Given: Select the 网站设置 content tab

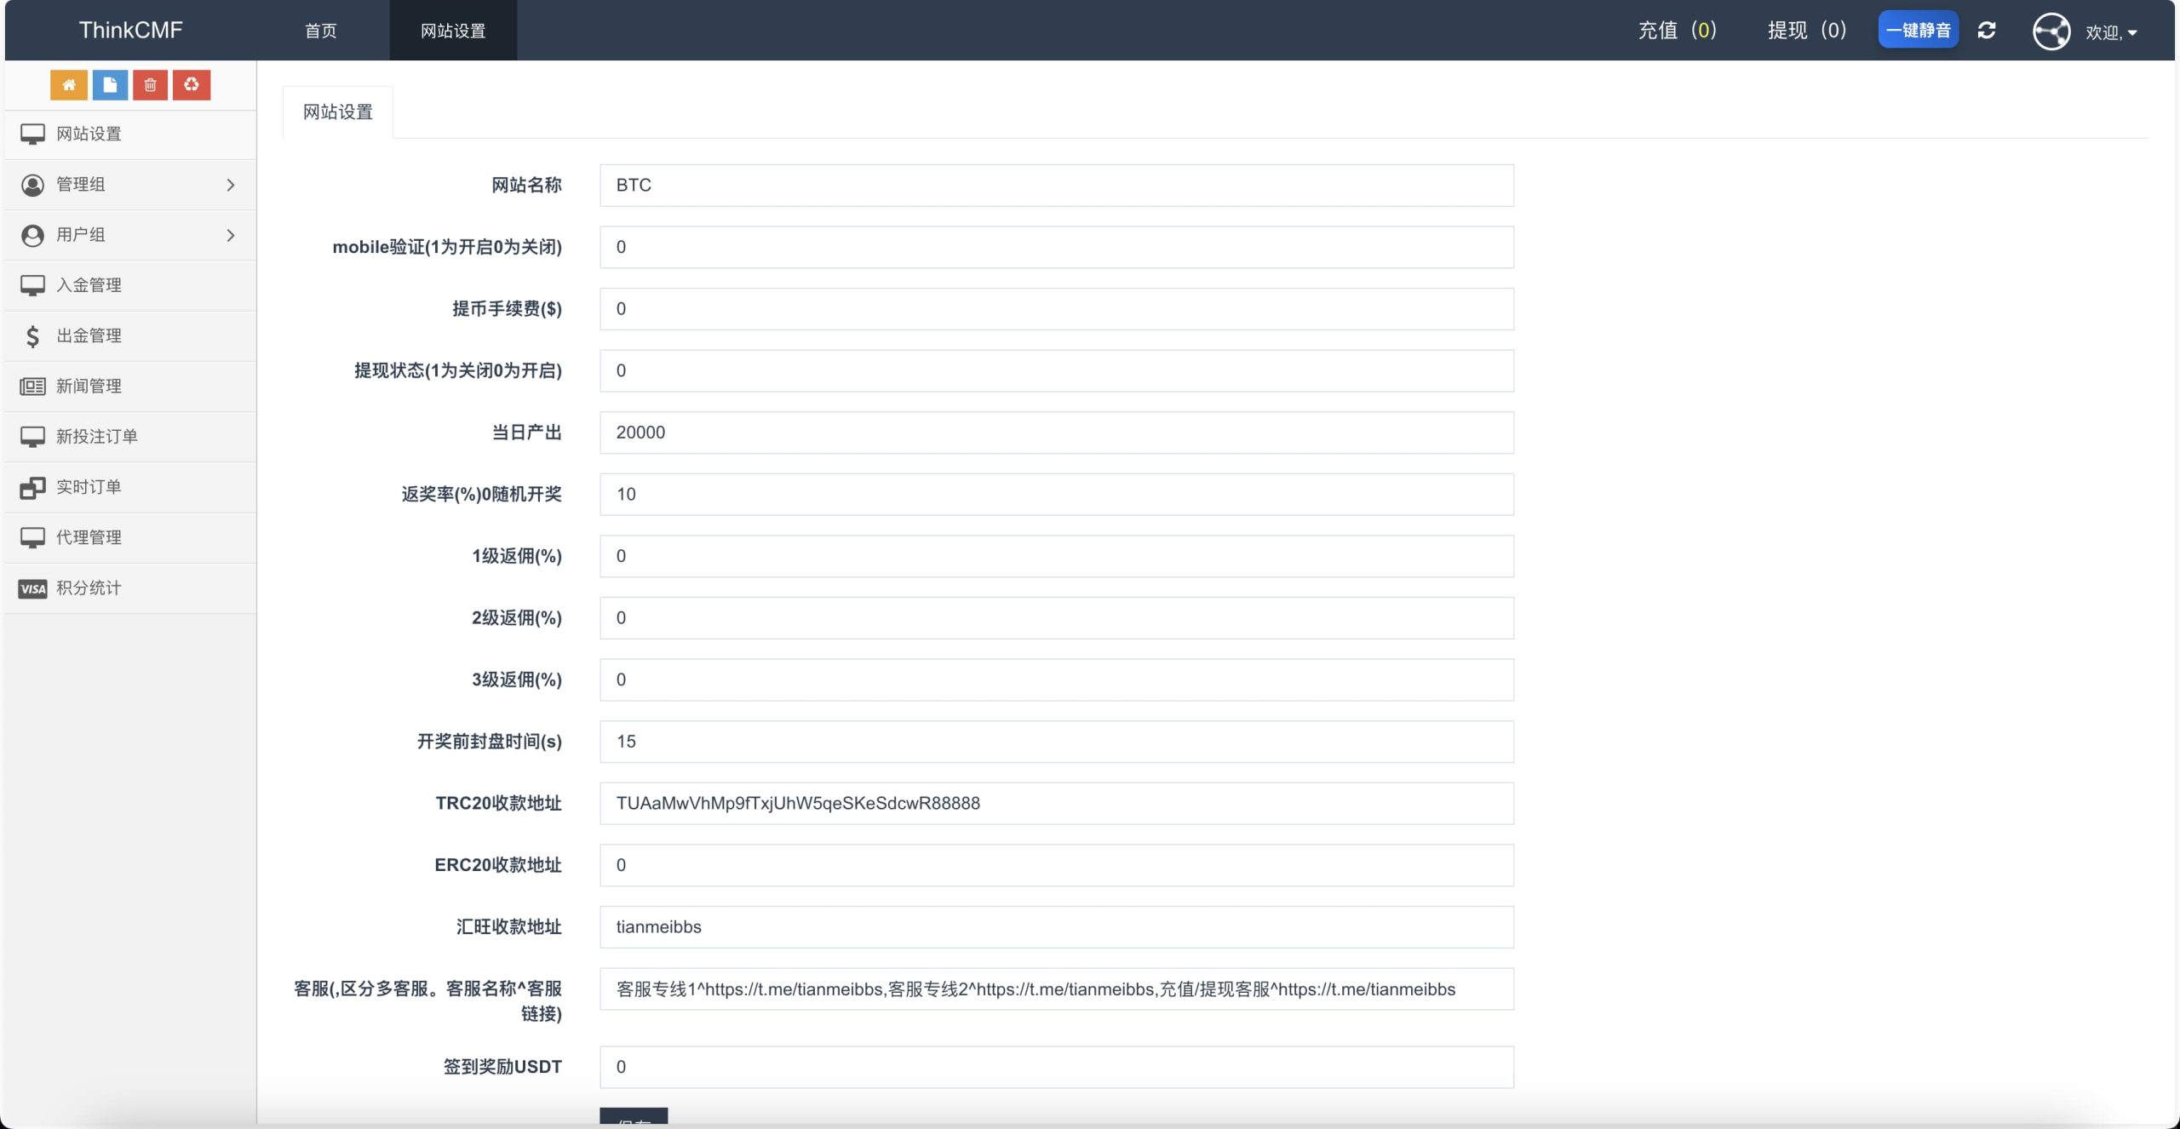Looking at the screenshot, I should 338,112.
